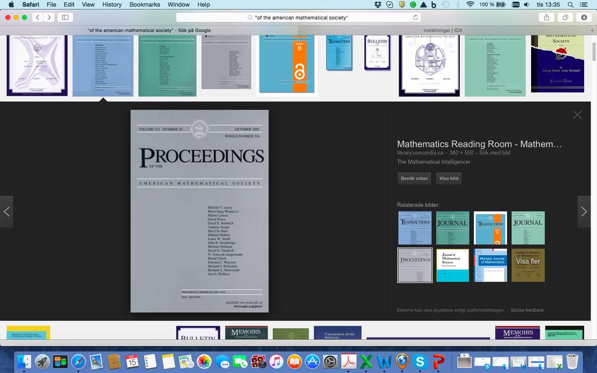
Task: Open the Mathematics Reading Room title link
Action: [x=479, y=144]
